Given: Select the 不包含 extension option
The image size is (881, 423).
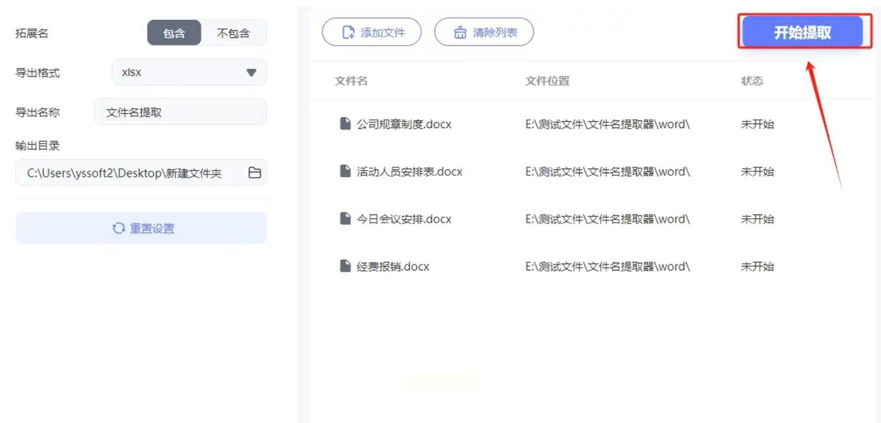Looking at the screenshot, I should point(233,33).
